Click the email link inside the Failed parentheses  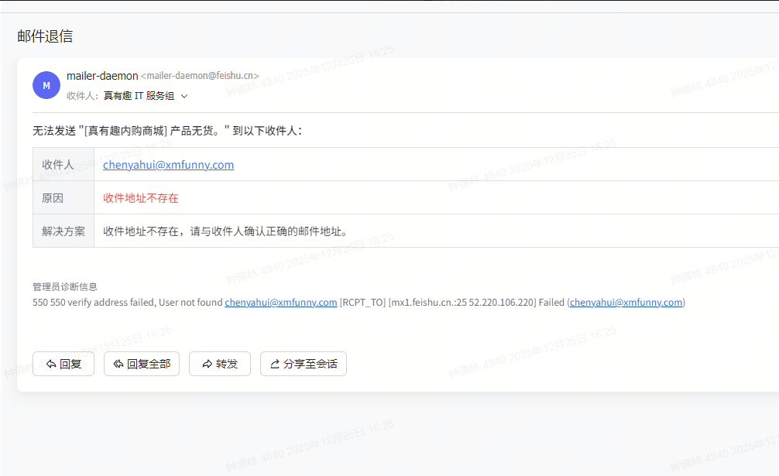coord(626,303)
